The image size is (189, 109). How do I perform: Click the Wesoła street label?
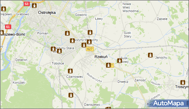coord(156,83)
